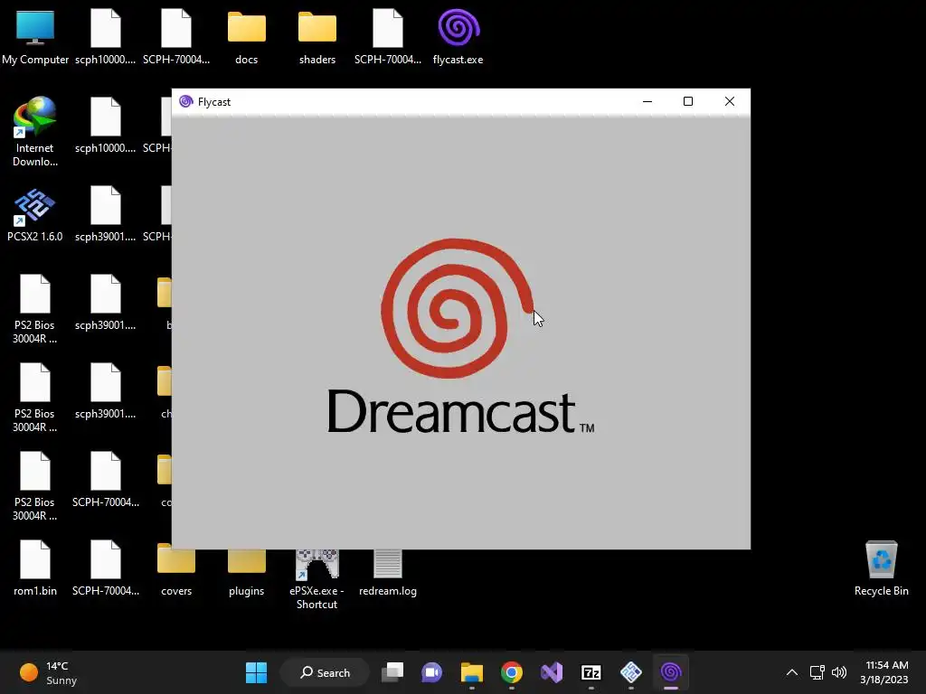Click the Flycast icon in the taskbar
Viewport: 926px width, 694px height.
pos(671,672)
